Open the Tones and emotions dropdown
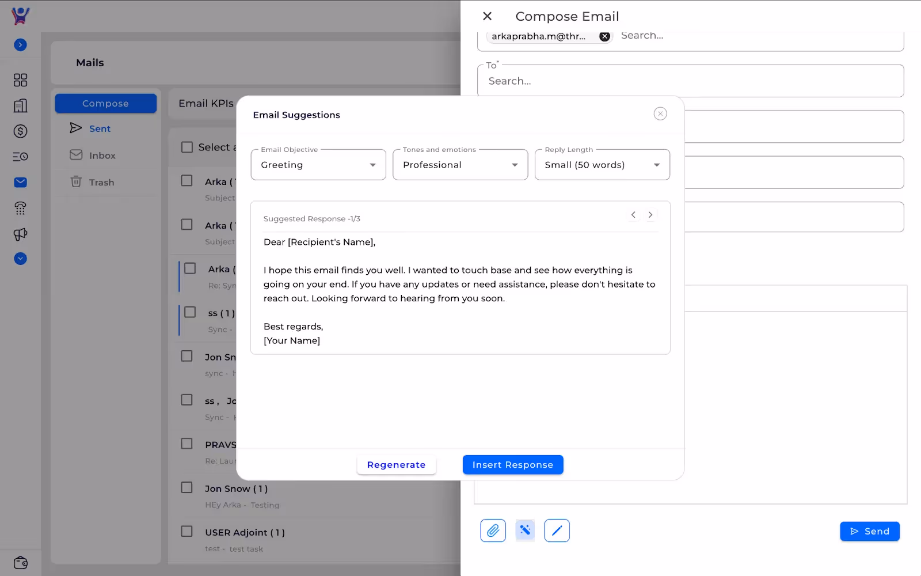The image size is (921, 576). click(x=461, y=165)
